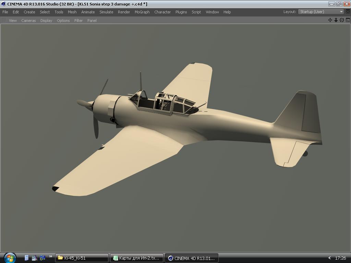
Task: Open the Layout Startup (User) dropdown
Action: 321,12
